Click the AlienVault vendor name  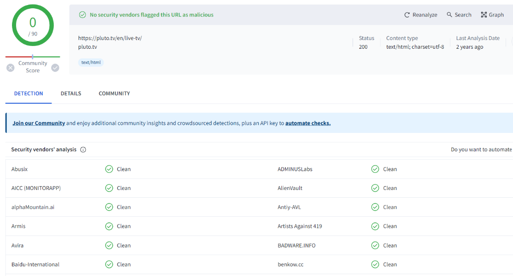290,188
